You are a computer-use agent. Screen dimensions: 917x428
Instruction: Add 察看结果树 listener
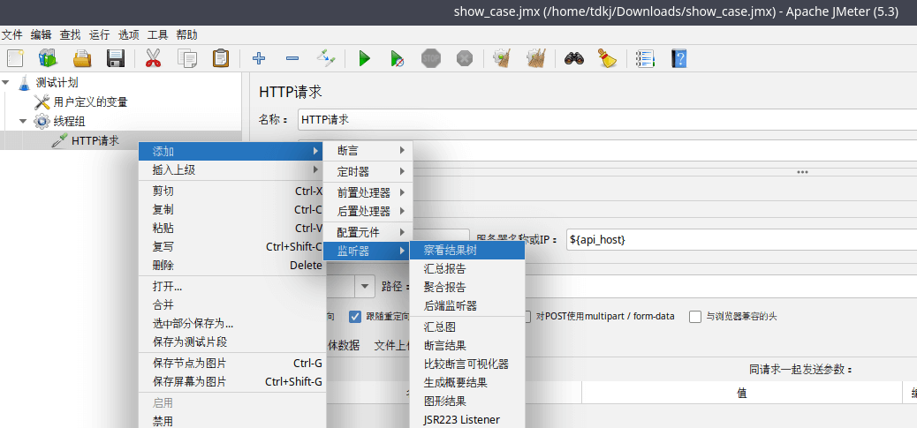[467, 251]
